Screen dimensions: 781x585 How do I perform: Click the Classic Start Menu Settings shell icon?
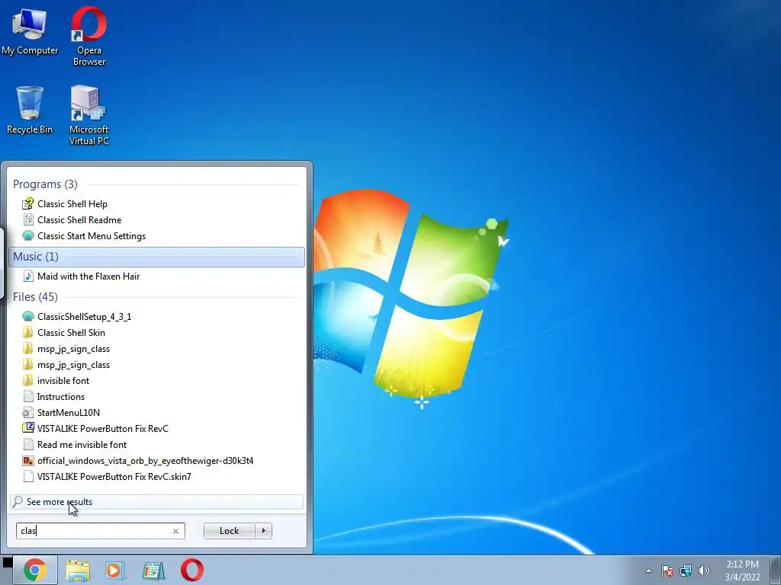(28, 235)
